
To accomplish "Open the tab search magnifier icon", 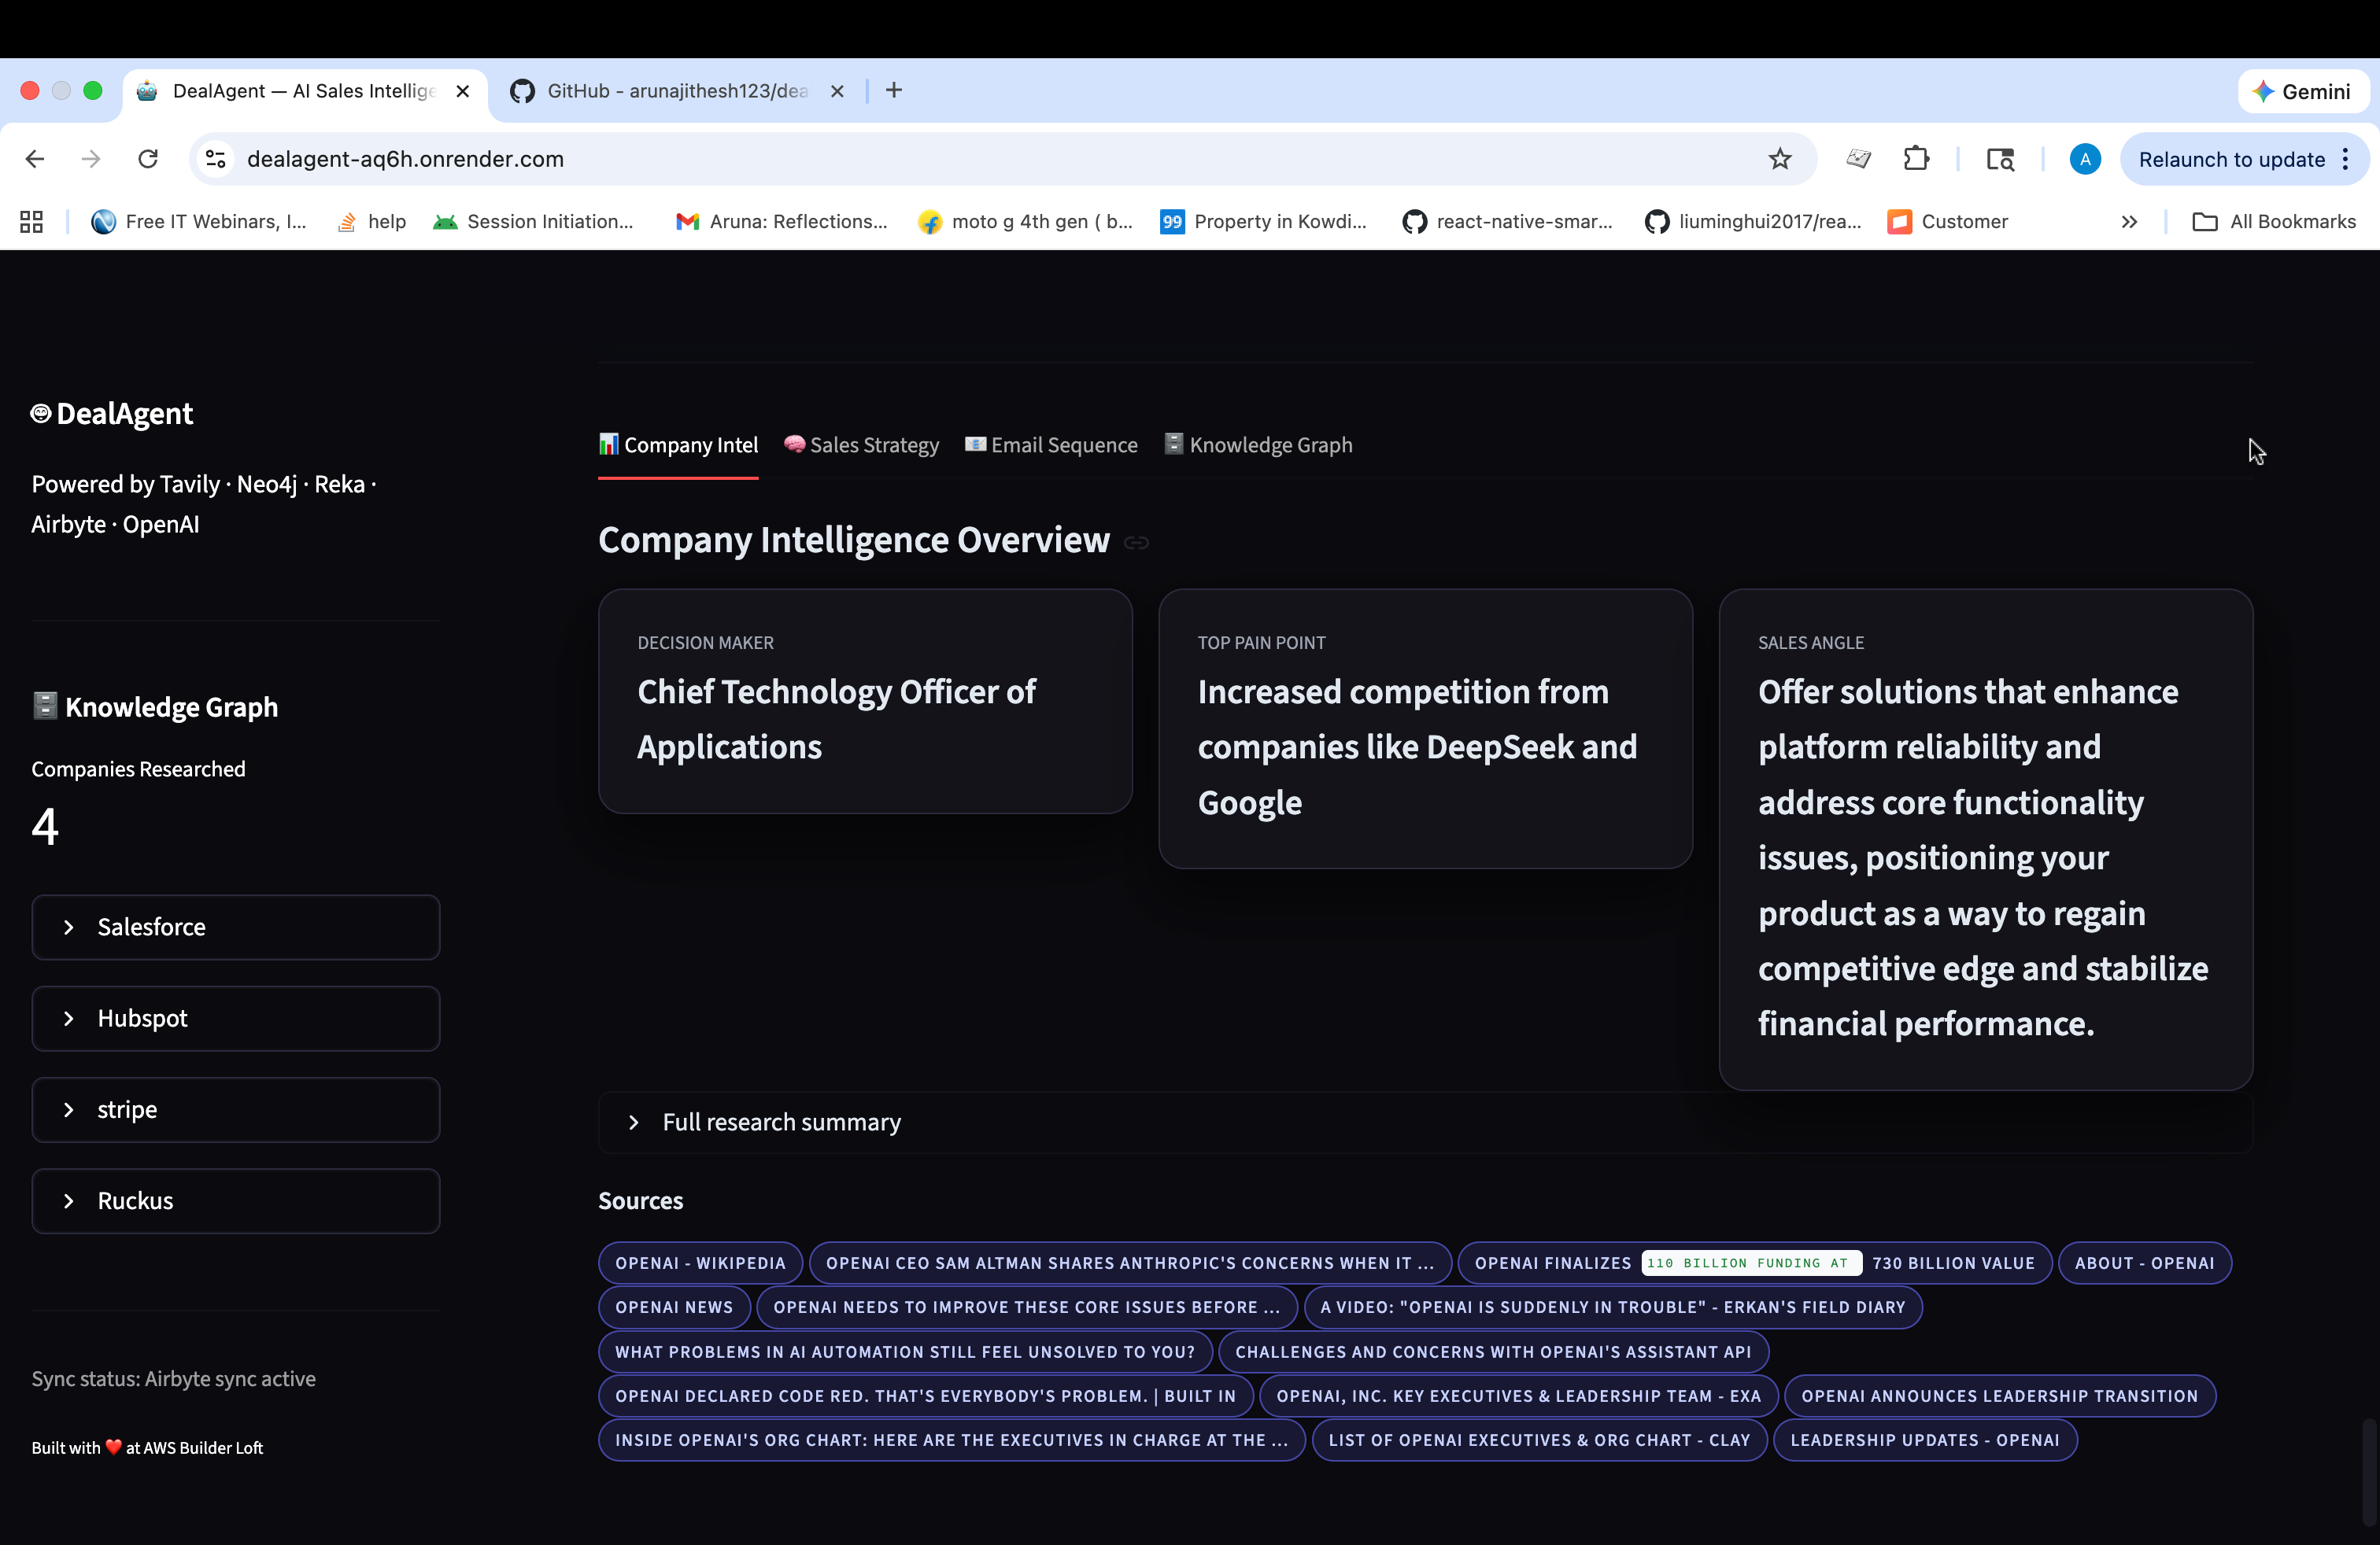I will [2000, 159].
